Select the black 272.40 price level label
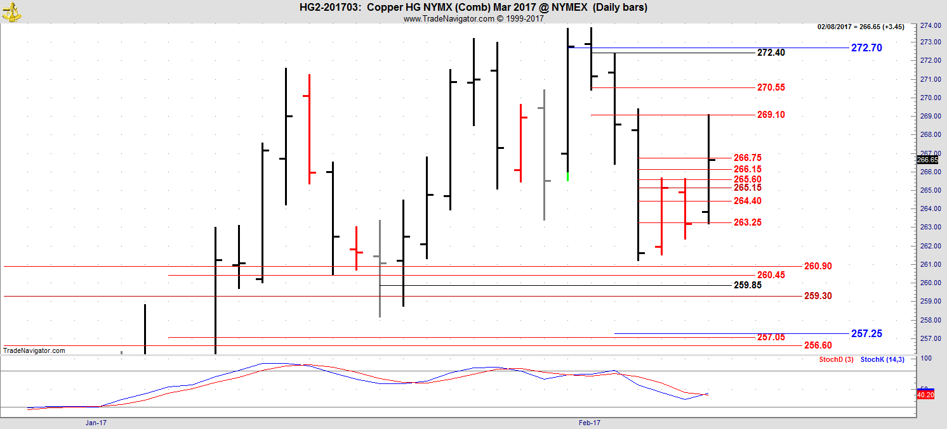947x429 pixels. pos(771,53)
